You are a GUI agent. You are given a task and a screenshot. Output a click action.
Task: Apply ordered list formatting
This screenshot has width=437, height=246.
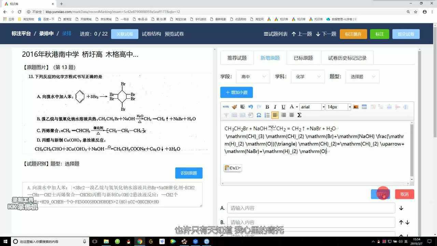pyautogui.click(x=267, y=115)
